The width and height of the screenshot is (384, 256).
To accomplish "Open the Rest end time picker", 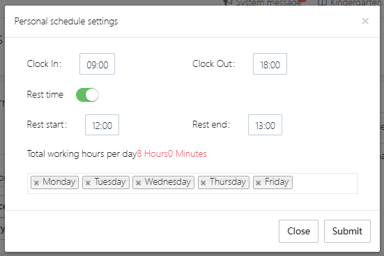I will [x=265, y=125].
